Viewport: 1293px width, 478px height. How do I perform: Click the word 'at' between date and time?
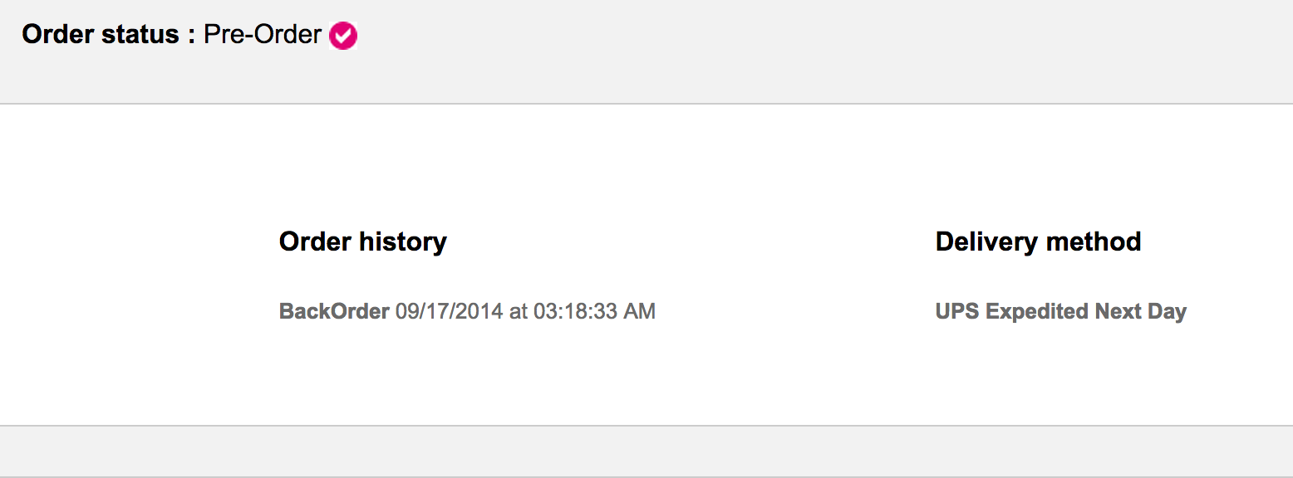(x=519, y=311)
